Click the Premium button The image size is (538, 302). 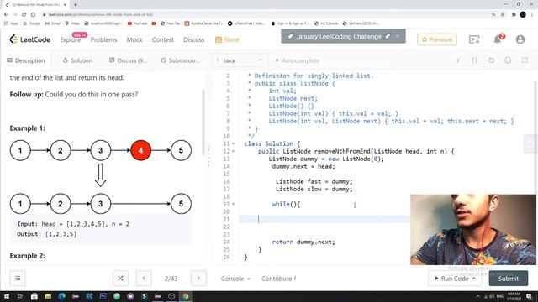pos(437,39)
